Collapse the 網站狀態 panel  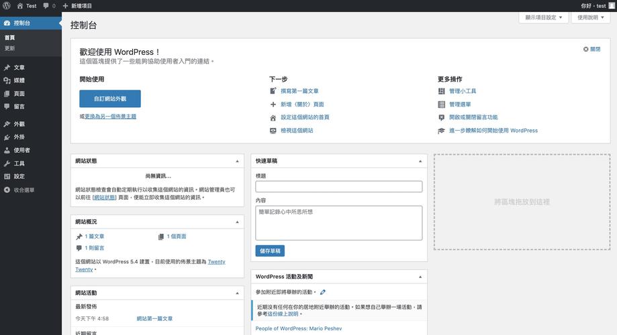coord(237,161)
